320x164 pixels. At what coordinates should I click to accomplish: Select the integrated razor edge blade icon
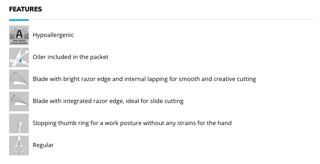pyautogui.click(x=19, y=101)
